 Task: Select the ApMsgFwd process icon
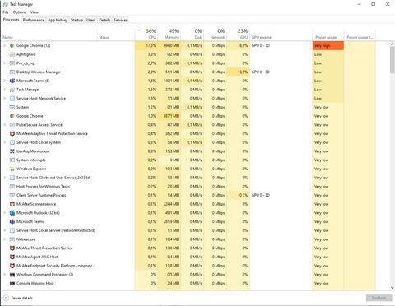point(12,54)
